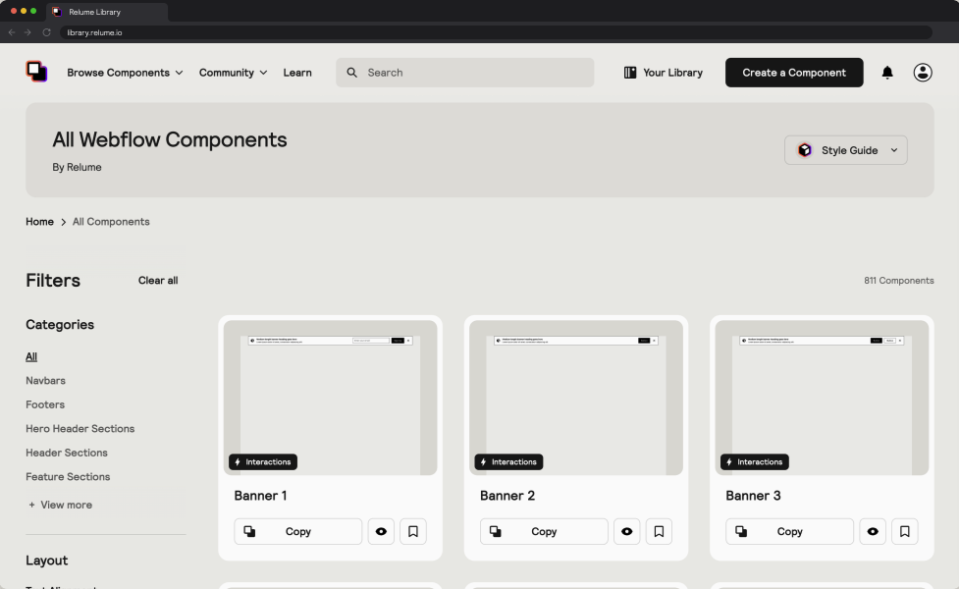The image size is (959, 589).
Task: Click the Relume logo icon
Action: pyautogui.click(x=36, y=72)
